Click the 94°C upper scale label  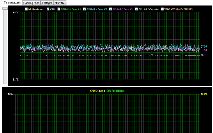(x=16, y=13)
